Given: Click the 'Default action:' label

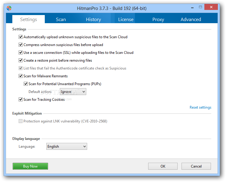Looking at the screenshot, I should tap(40, 92).
